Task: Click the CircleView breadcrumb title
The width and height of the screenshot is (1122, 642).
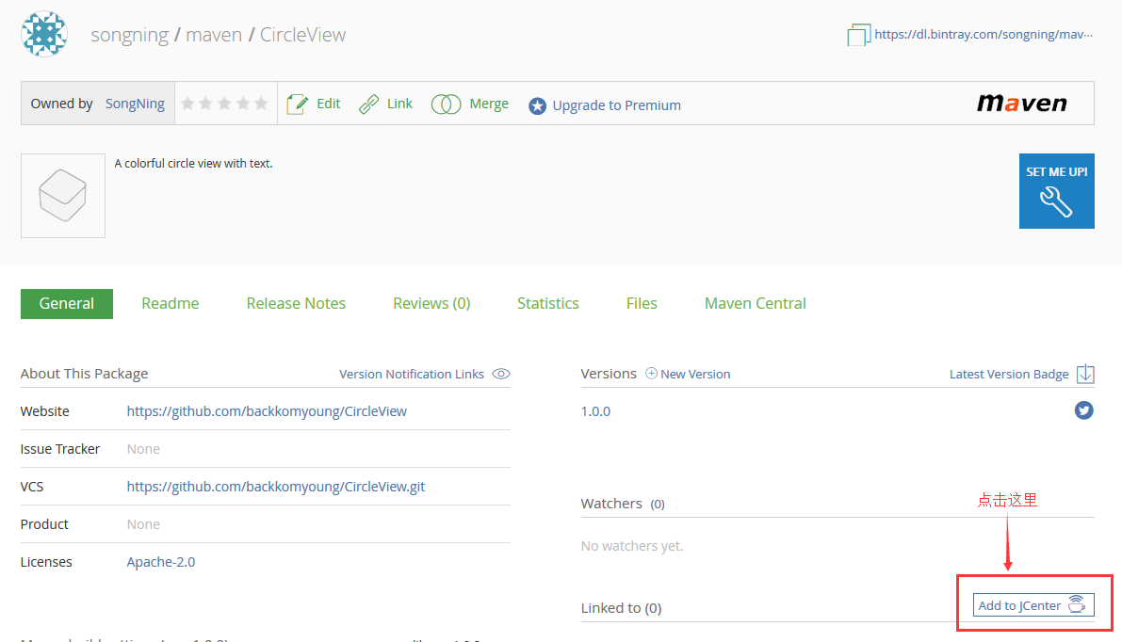Action: pyautogui.click(x=302, y=34)
